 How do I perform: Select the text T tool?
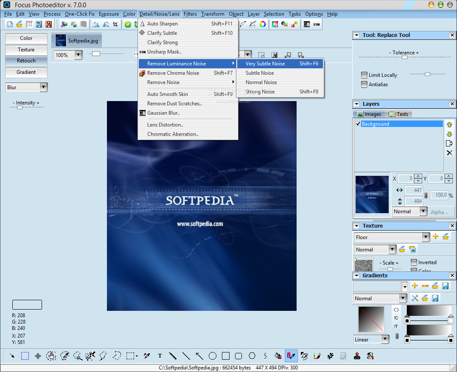point(160,356)
